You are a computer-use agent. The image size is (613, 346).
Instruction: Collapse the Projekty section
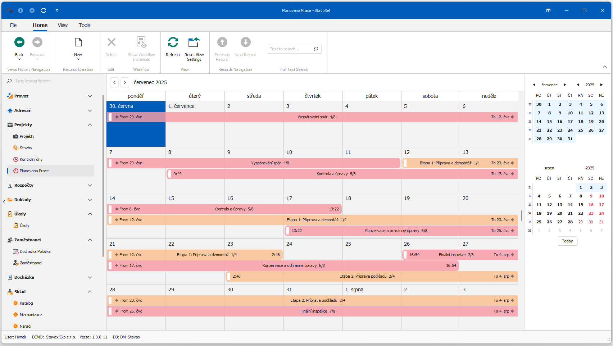[90, 125]
